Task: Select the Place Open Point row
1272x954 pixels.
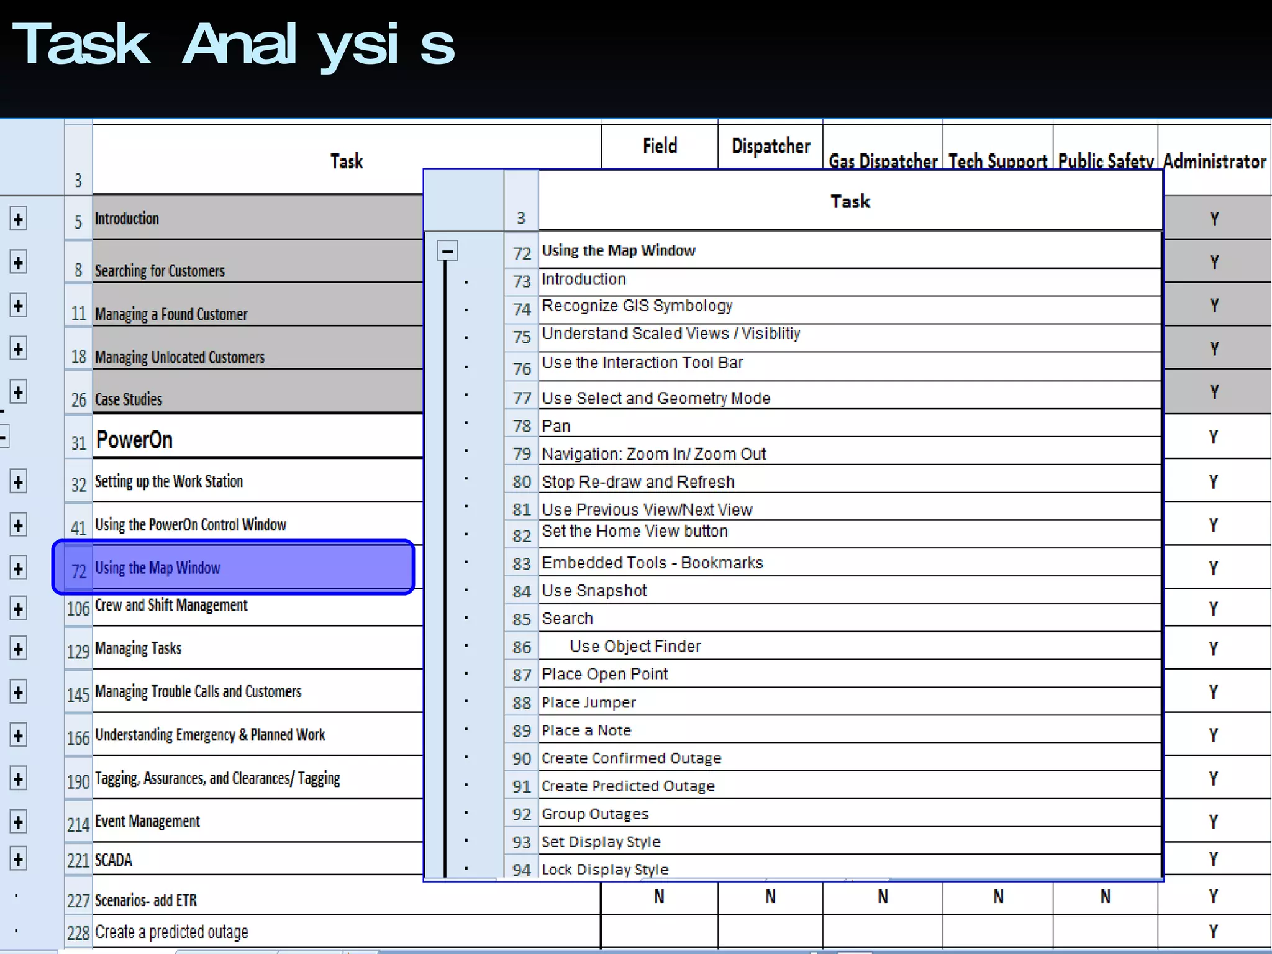Action: pyautogui.click(x=850, y=675)
